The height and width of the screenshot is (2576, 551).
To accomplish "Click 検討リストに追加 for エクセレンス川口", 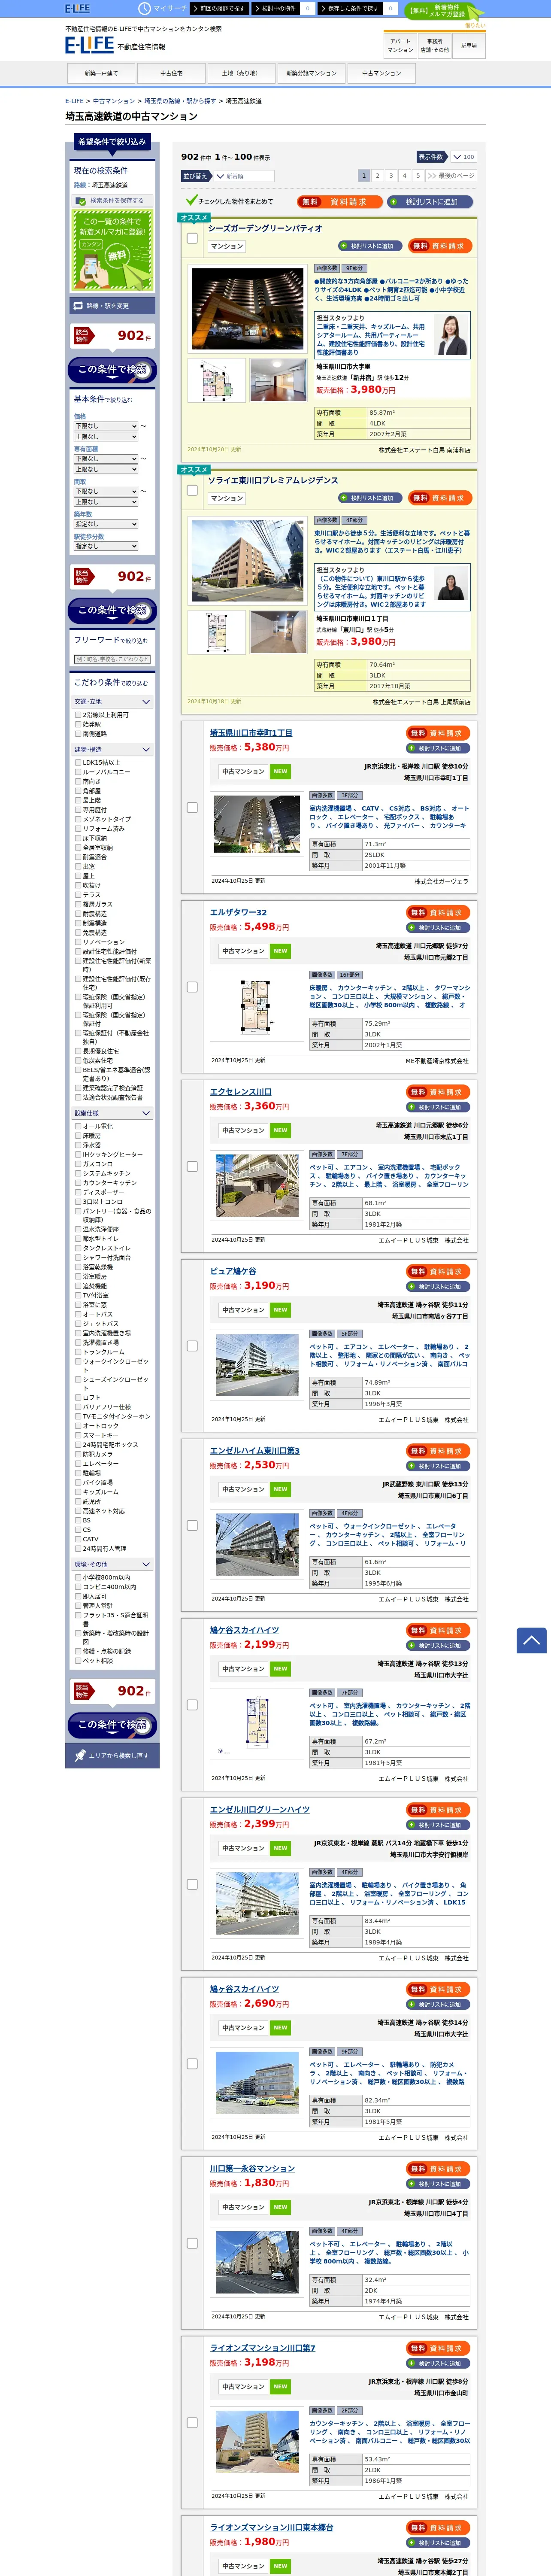I will [x=439, y=1107].
